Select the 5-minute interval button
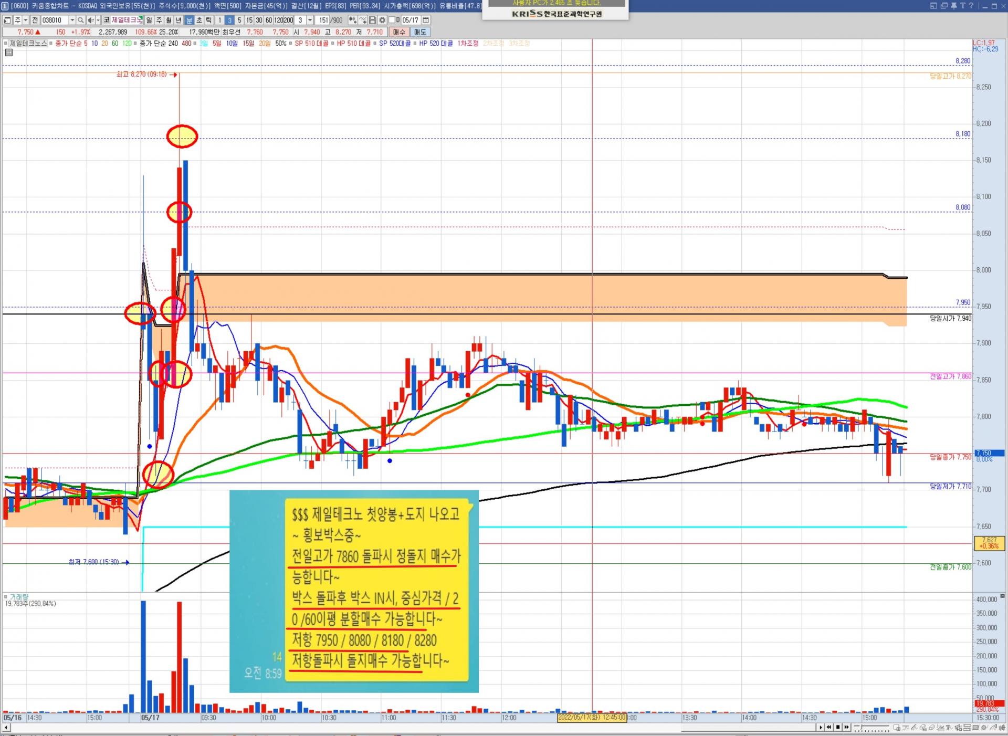 239,20
